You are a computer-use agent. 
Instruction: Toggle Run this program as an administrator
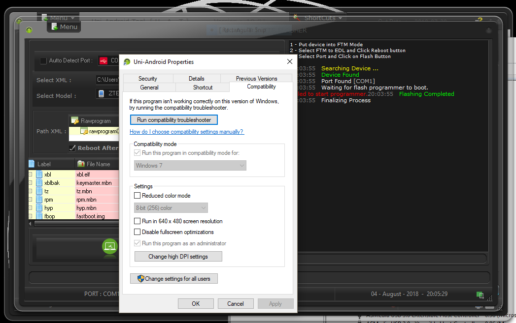pos(137,243)
